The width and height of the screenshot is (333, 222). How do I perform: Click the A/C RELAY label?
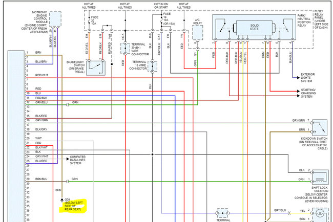198,21
